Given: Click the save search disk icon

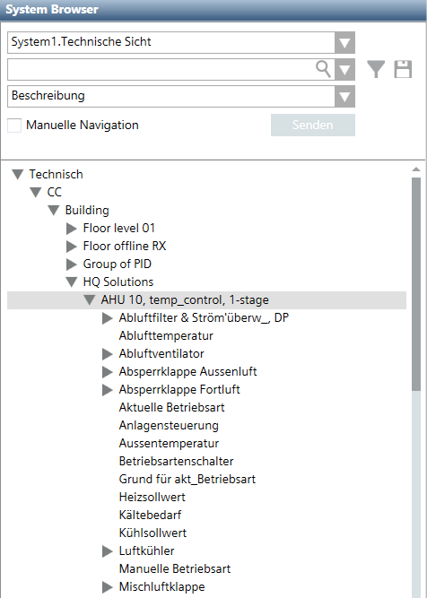Looking at the screenshot, I should click(x=403, y=69).
